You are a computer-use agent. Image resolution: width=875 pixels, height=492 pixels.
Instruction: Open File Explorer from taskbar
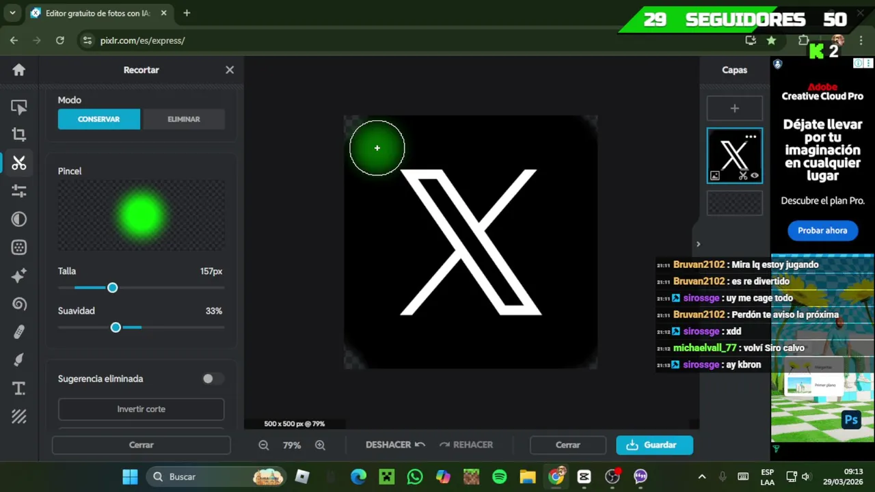(528, 476)
